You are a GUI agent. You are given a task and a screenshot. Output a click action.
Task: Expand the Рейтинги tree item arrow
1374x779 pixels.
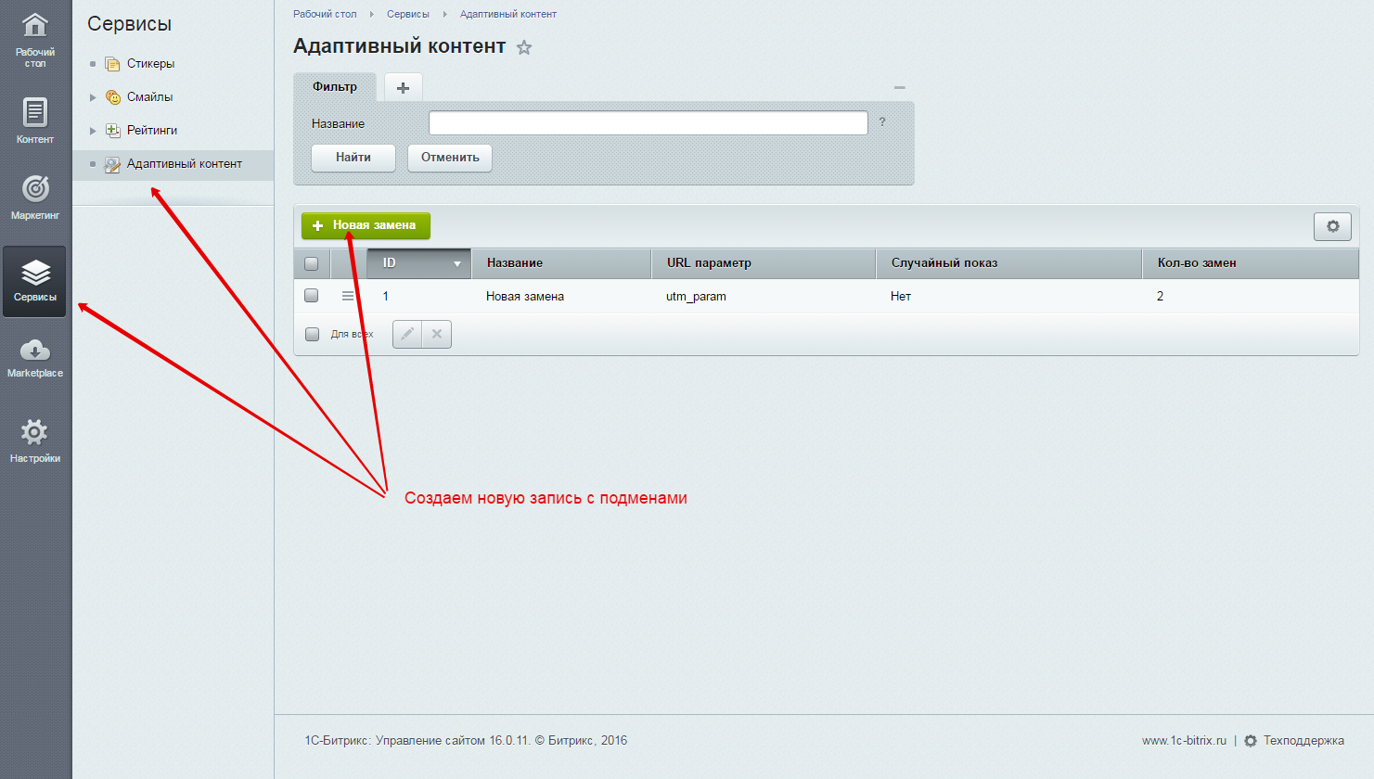(93, 131)
